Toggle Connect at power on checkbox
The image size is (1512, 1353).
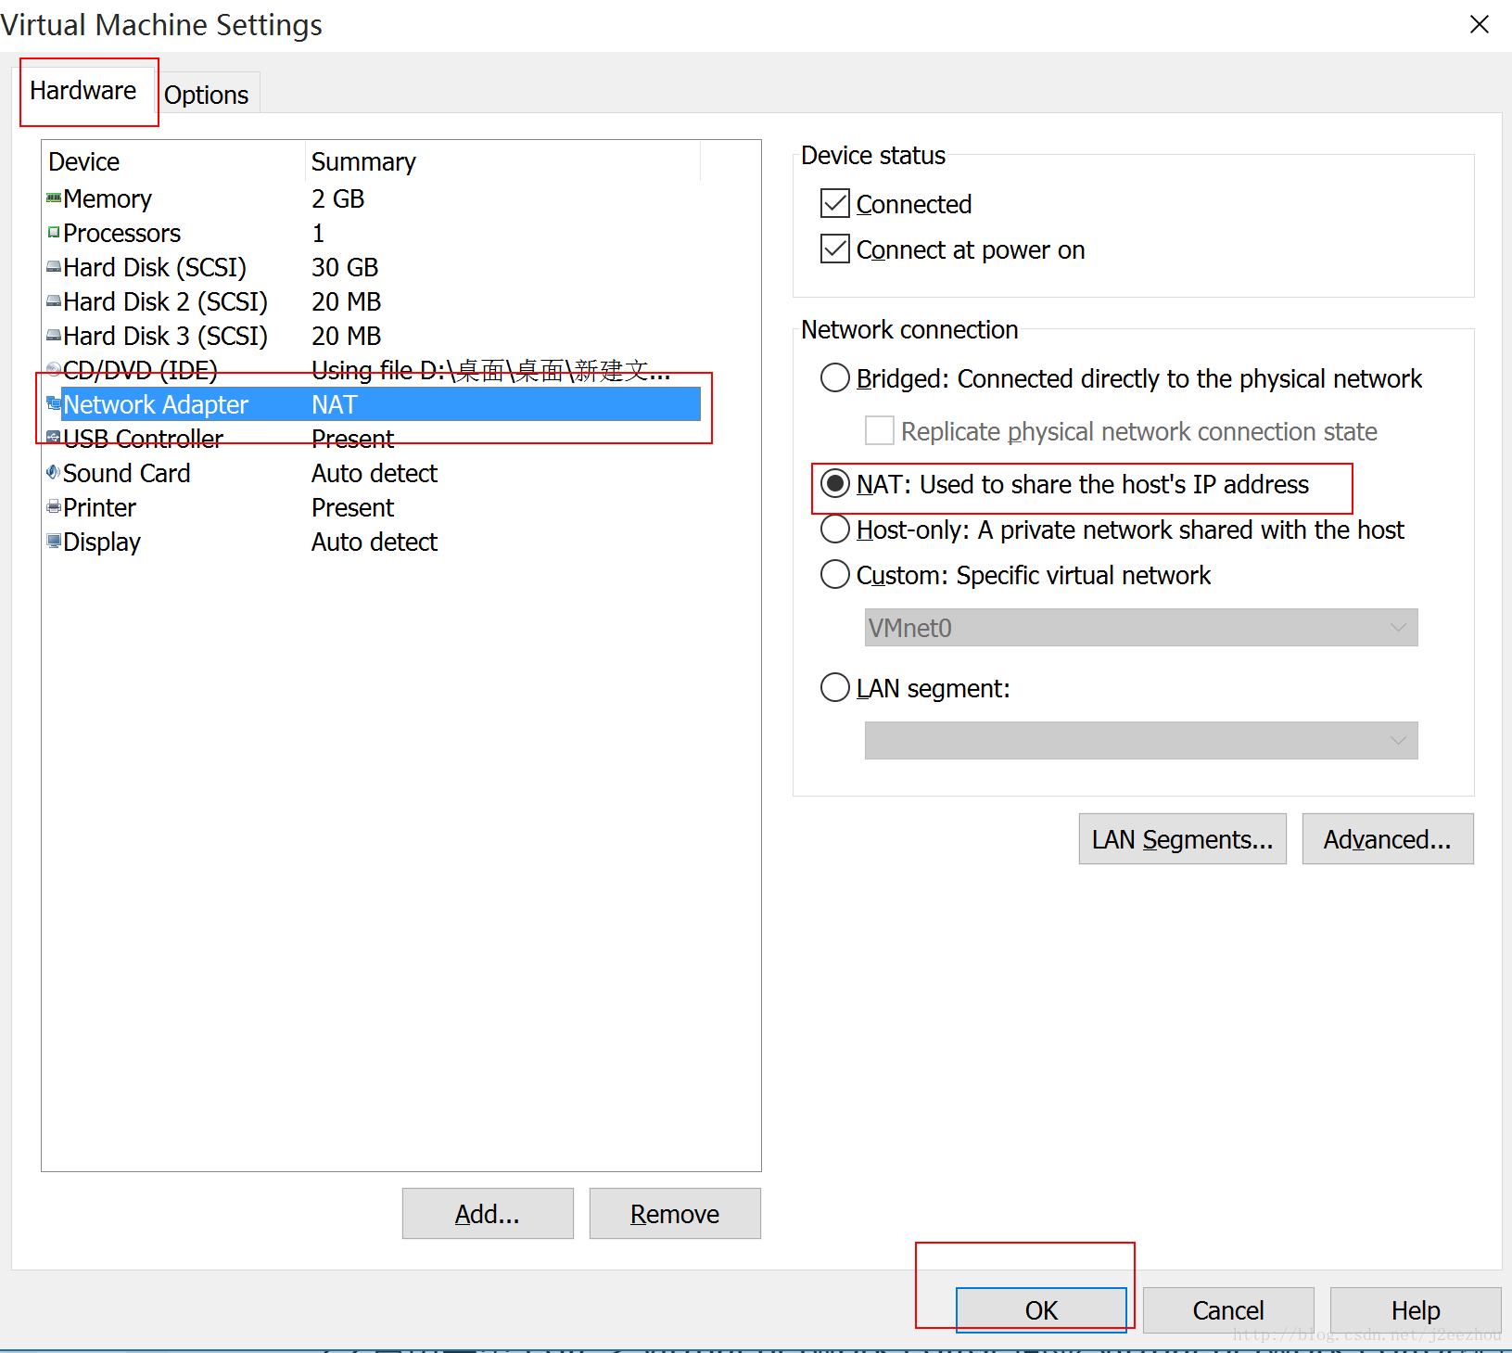click(835, 249)
